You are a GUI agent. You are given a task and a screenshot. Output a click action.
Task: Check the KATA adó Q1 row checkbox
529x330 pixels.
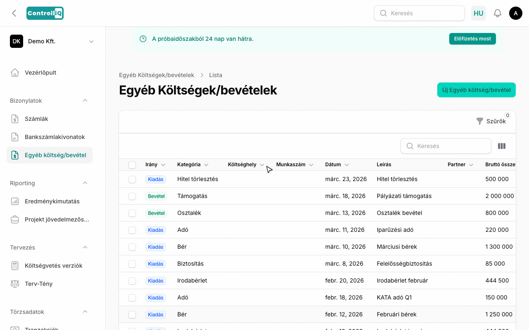click(132, 298)
